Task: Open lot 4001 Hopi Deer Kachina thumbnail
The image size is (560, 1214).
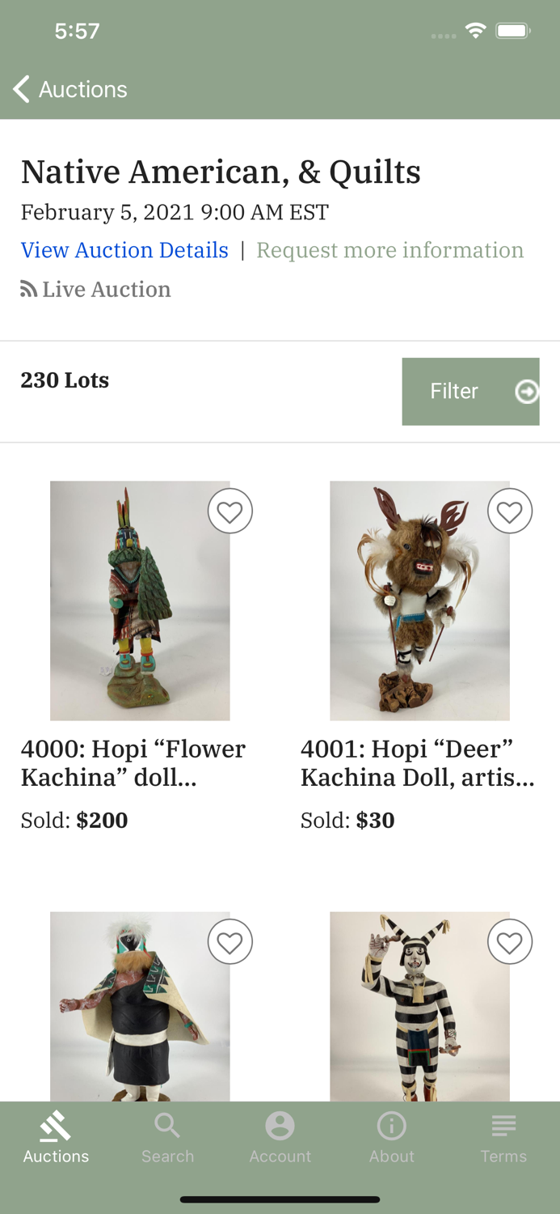Action: (419, 601)
